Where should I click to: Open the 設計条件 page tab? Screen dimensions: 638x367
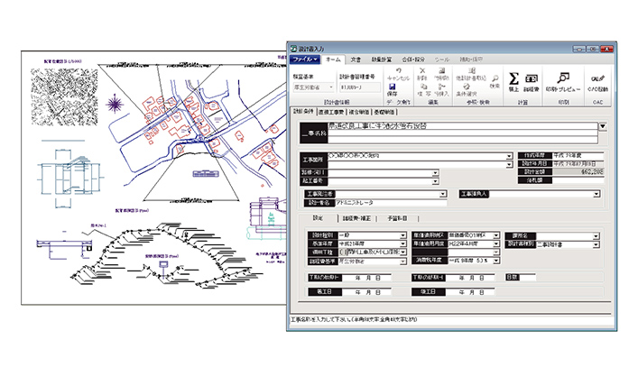pyautogui.click(x=303, y=111)
